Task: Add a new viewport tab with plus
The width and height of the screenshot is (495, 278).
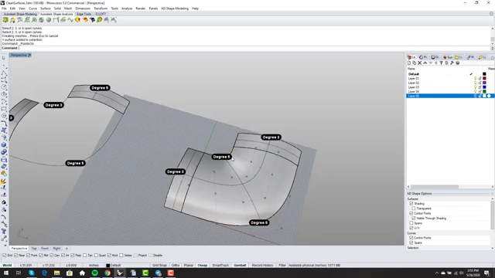Action: (67, 249)
